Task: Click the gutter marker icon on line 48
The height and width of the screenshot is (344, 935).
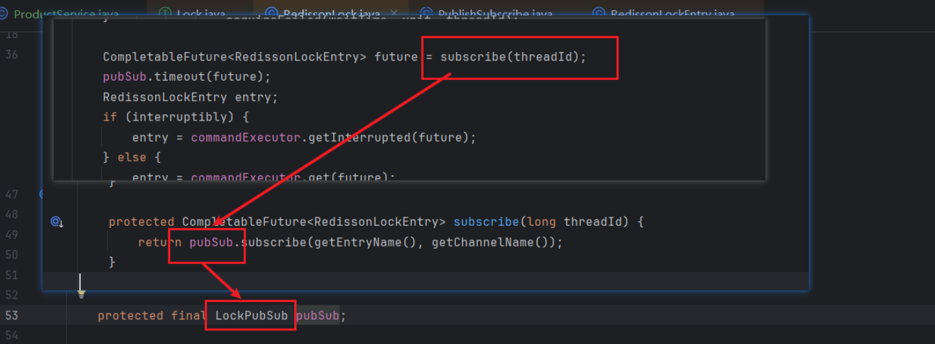Action: 56,221
